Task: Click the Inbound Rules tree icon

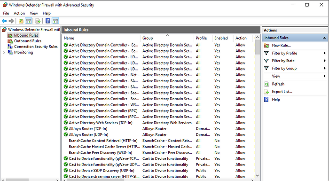Action: click(10, 35)
